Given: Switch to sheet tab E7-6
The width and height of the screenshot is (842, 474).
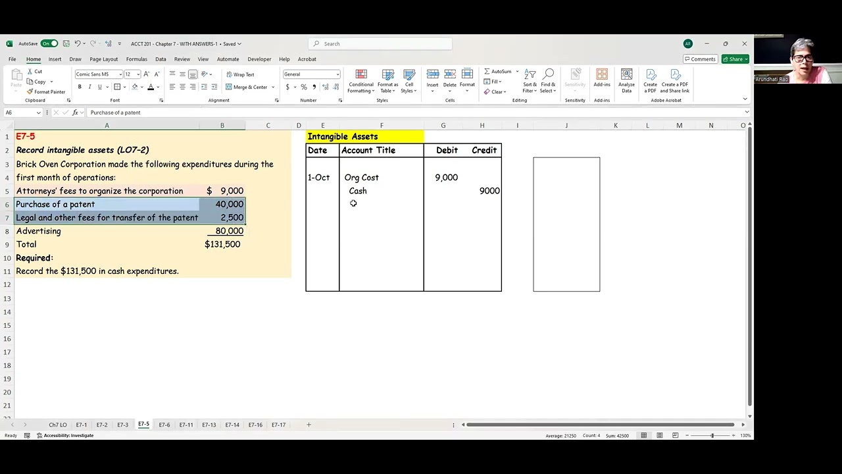Looking at the screenshot, I should click(x=164, y=425).
